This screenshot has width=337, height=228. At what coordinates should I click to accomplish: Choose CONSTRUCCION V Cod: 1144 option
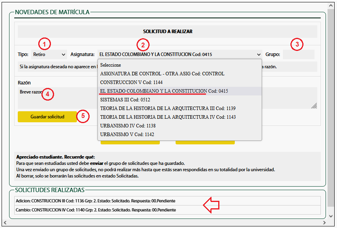tap(180, 82)
